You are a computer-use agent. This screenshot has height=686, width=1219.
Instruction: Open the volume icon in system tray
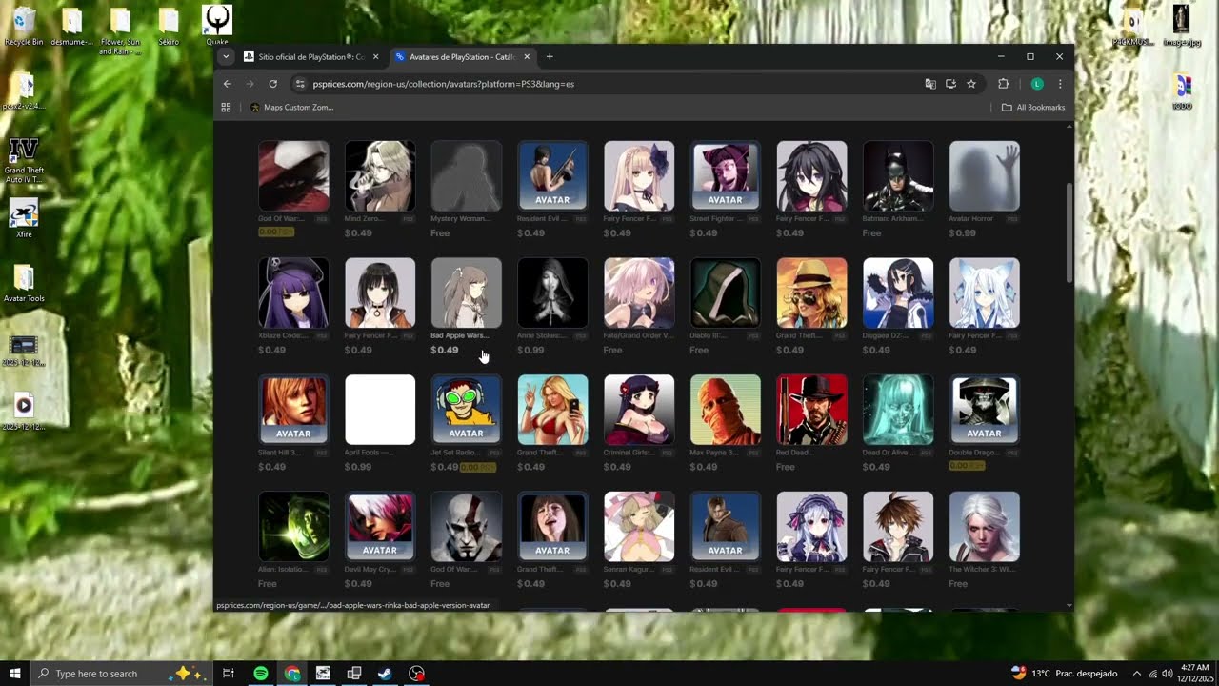[1168, 674]
